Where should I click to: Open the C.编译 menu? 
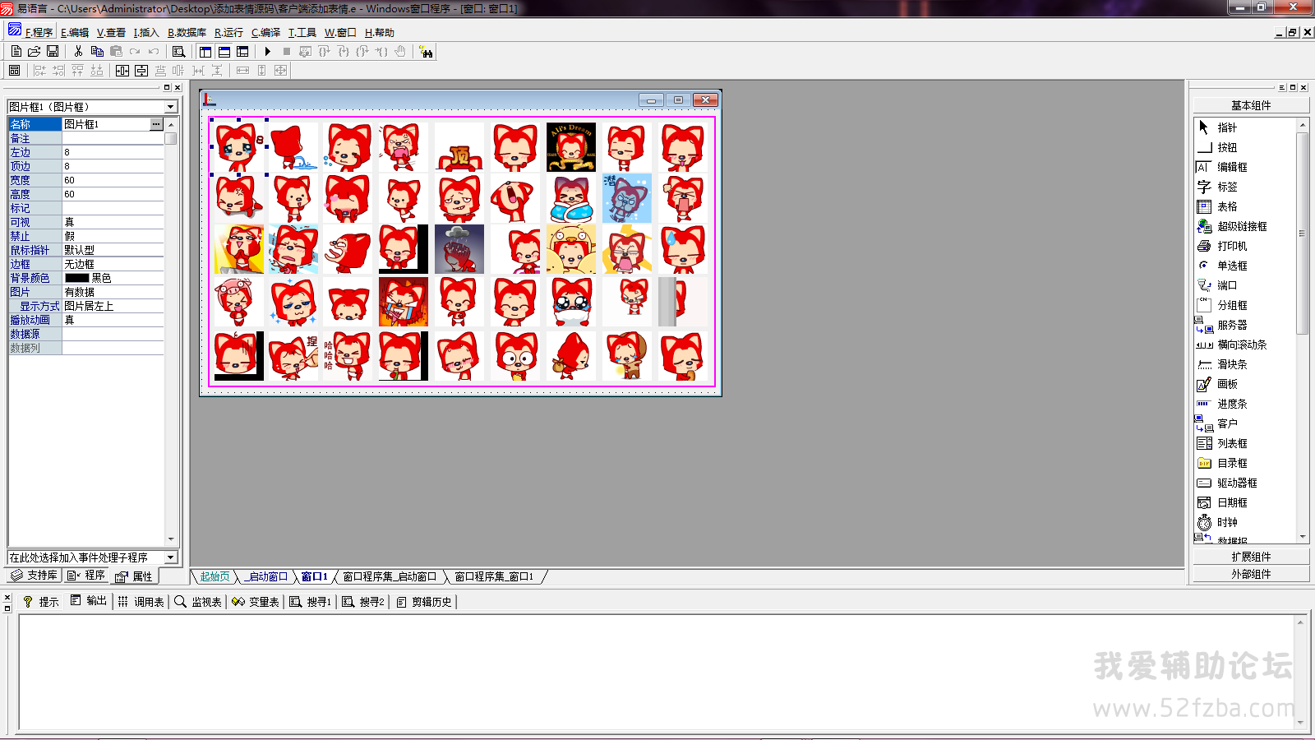tap(265, 32)
